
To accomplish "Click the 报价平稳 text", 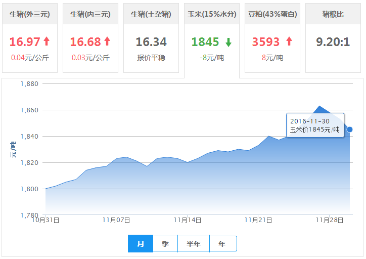I will tap(151, 58).
